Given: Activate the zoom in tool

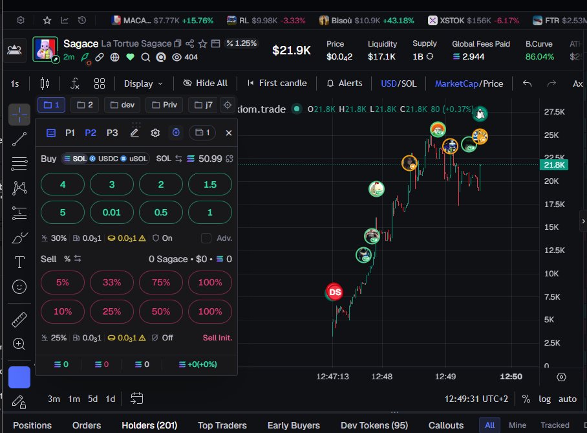Looking at the screenshot, I should pyautogui.click(x=19, y=344).
